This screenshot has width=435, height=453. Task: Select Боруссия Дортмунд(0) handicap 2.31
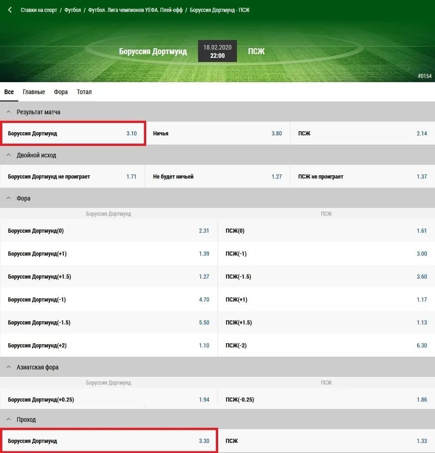pyautogui.click(x=109, y=230)
